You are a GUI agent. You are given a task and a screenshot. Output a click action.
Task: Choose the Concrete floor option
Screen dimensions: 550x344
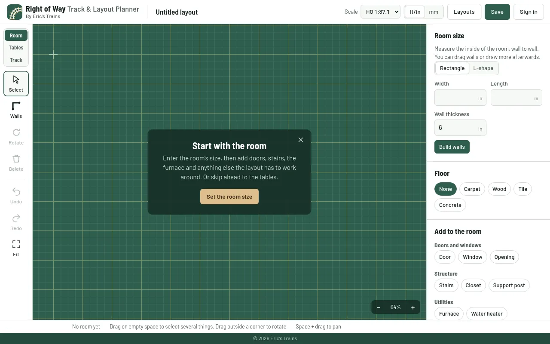click(x=450, y=205)
